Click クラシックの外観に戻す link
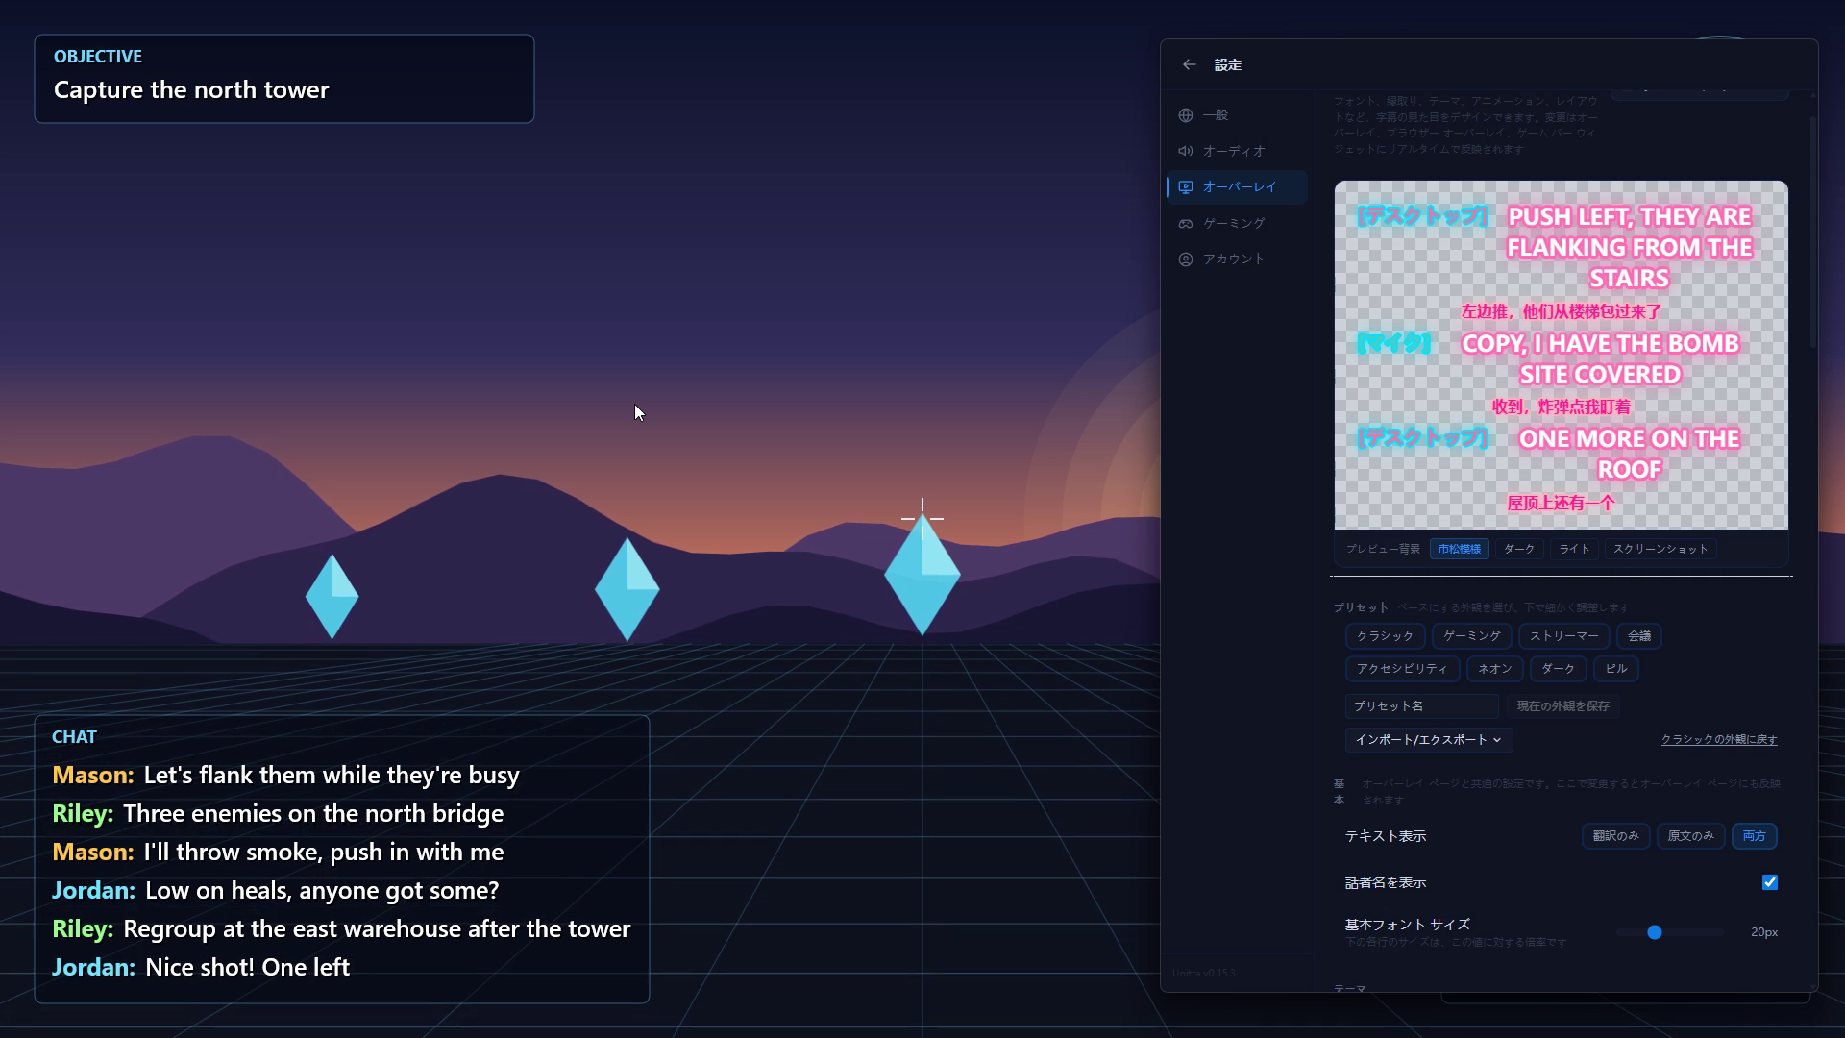 (x=1718, y=740)
